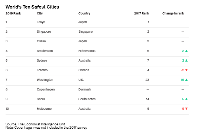Click the green up arrow in Seoul row
201x135 pixels.
187,99
